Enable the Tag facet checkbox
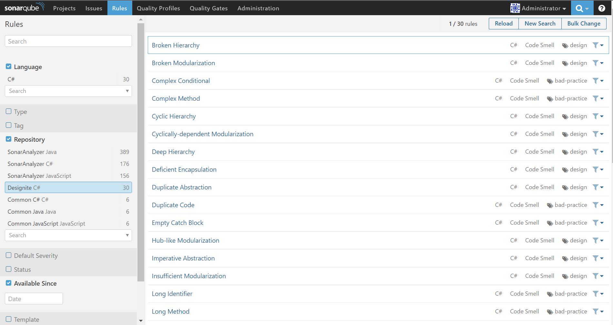613x325 pixels. tap(9, 125)
